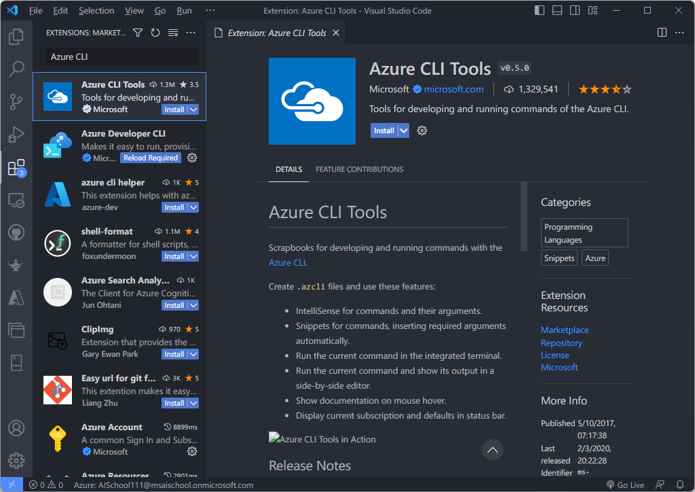Open install dropdown for shell-format

coord(193,256)
